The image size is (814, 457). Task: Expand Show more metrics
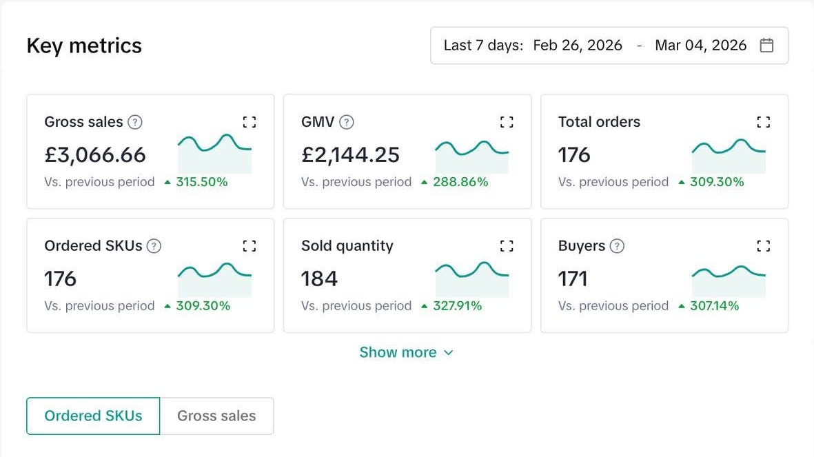tap(398, 352)
